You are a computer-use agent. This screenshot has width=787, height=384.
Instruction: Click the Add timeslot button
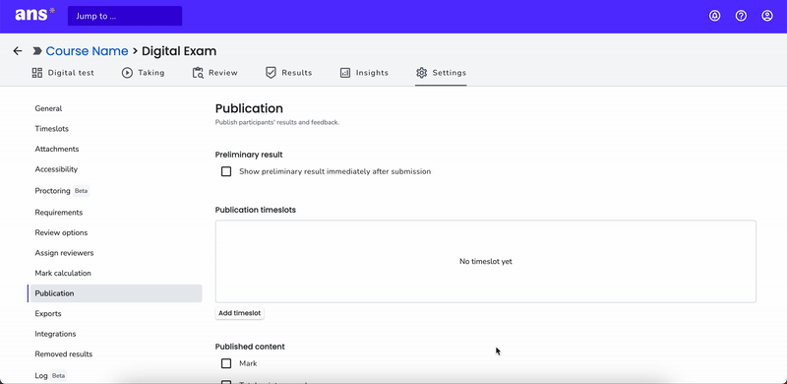click(239, 313)
